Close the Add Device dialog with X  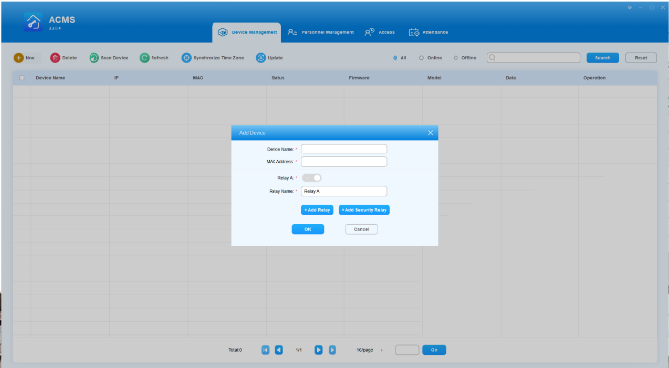(430, 133)
